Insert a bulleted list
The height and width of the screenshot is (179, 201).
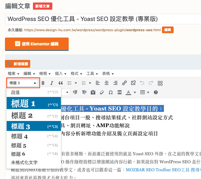pyautogui.click(x=69, y=83)
